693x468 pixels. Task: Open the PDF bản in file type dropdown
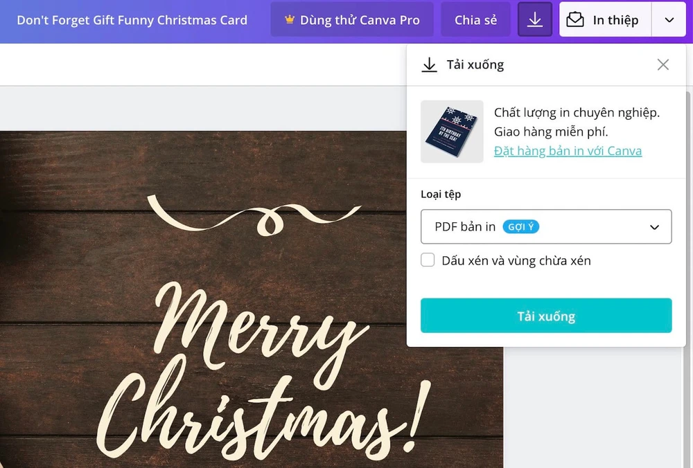point(546,226)
